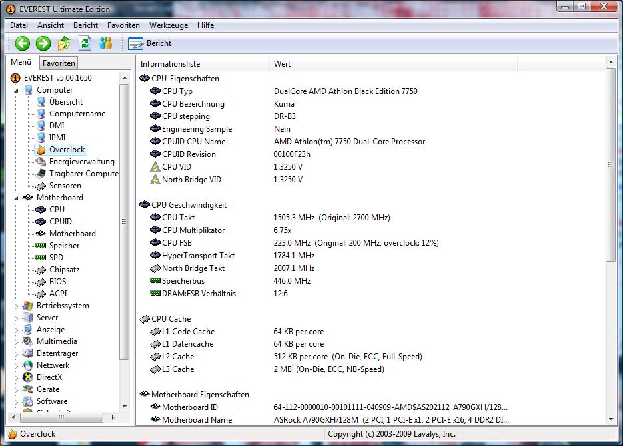
Task: Expand the Multimedia tree node
Action: click(16, 342)
